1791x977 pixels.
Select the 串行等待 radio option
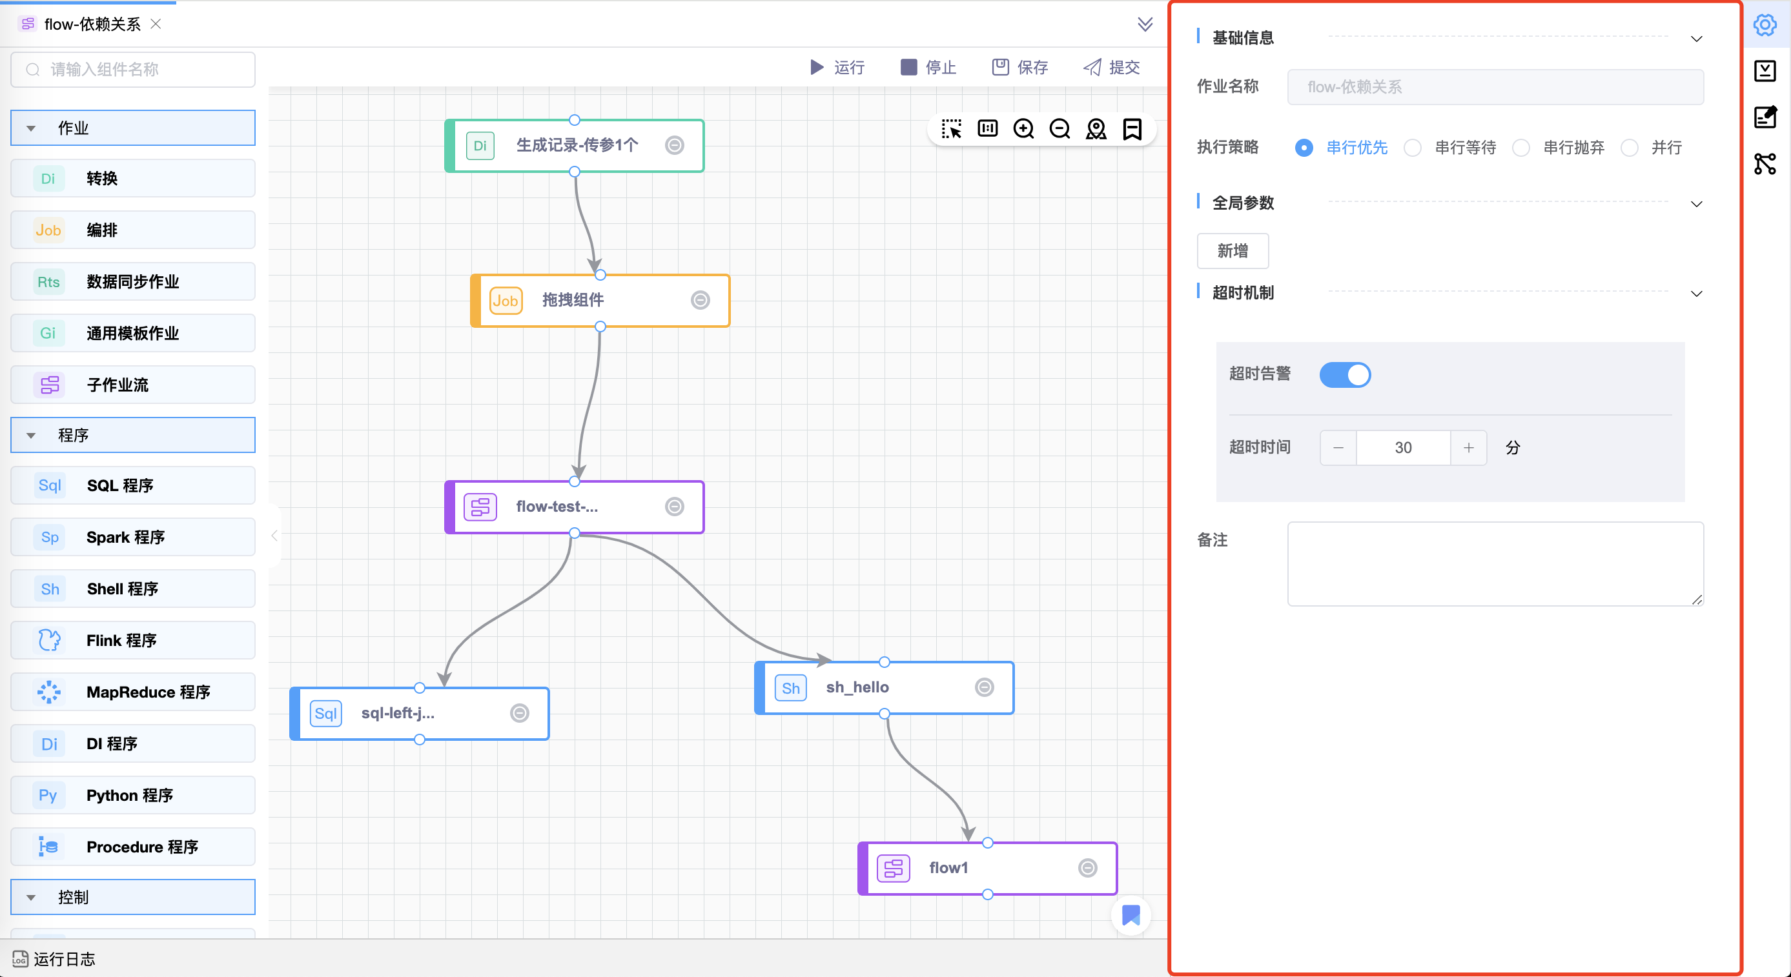1413,148
